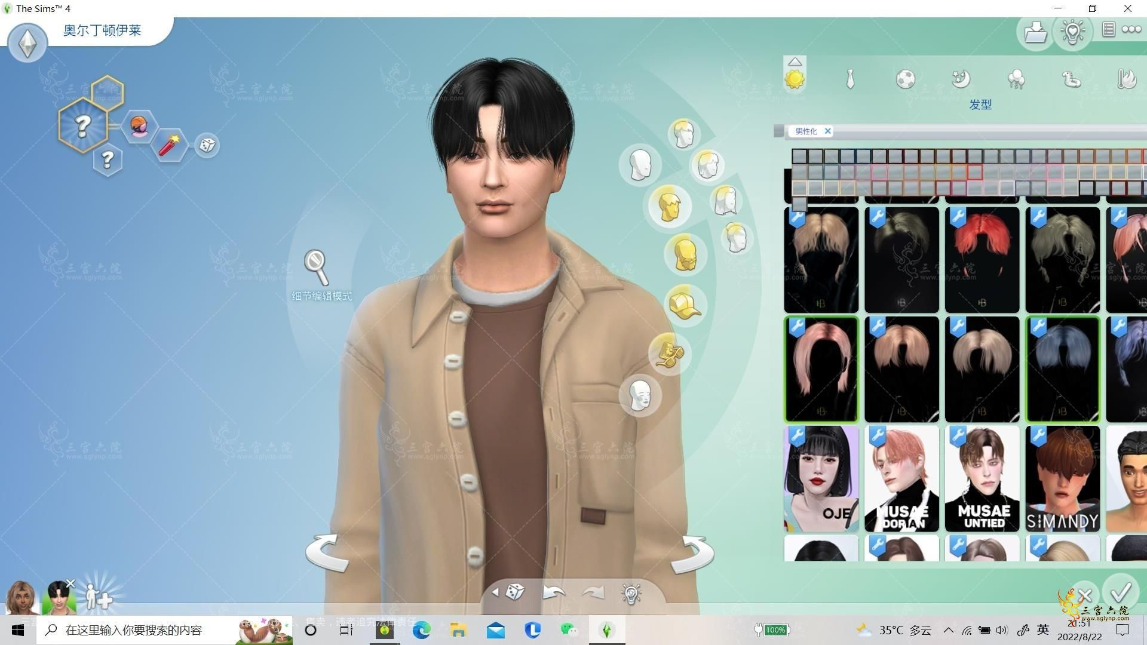Rotate the Sim left with curved arrow
Viewport: 1147px width, 645px height.
328,553
